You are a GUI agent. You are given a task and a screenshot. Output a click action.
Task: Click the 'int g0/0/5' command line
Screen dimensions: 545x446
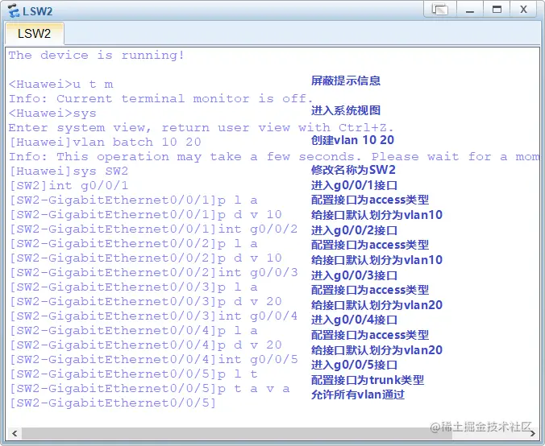(x=153, y=360)
